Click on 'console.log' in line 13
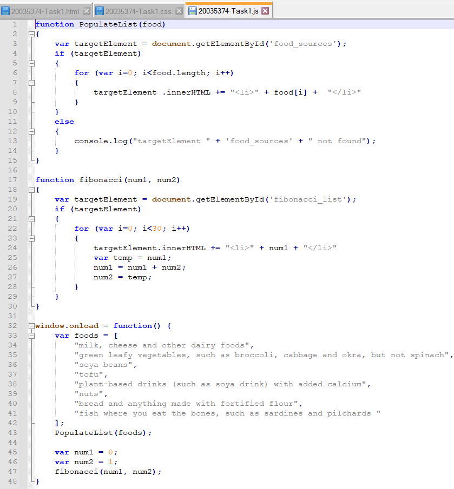Viewport: 454px width, 489px height. pos(101,141)
